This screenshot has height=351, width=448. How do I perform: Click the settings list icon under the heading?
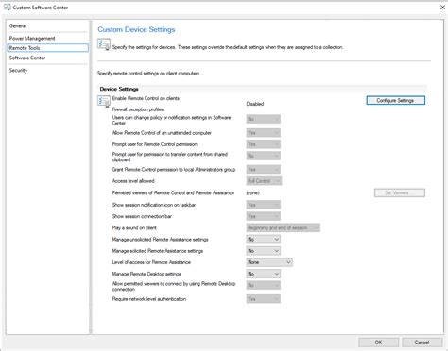pyautogui.click(x=104, y=44)
